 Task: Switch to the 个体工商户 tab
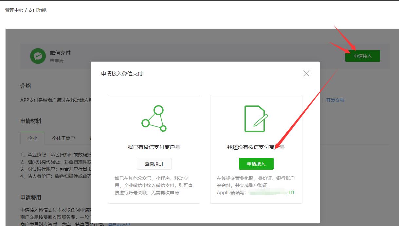pyautogui.click(x=63, y=138)
